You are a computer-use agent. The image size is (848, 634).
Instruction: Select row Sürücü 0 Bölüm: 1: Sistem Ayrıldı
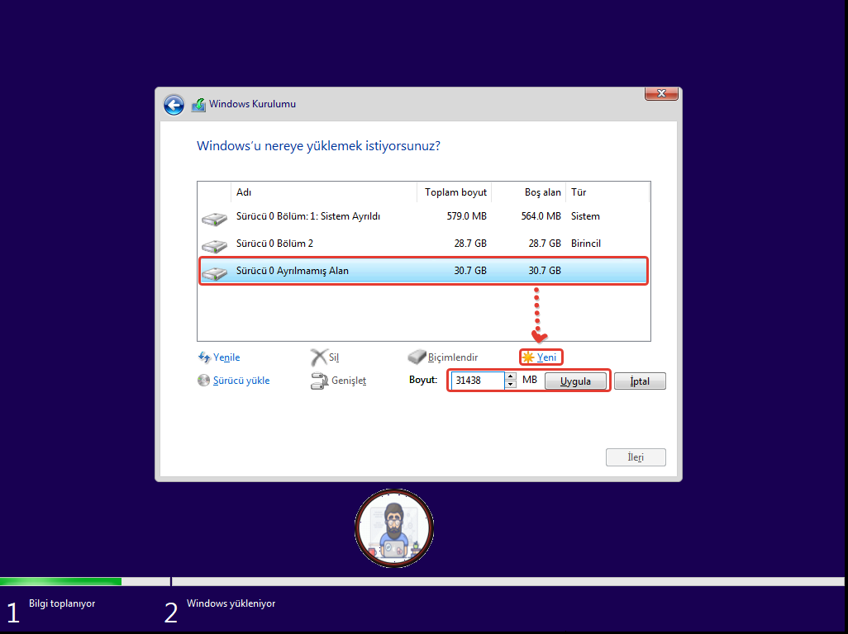tap(423, 216)
